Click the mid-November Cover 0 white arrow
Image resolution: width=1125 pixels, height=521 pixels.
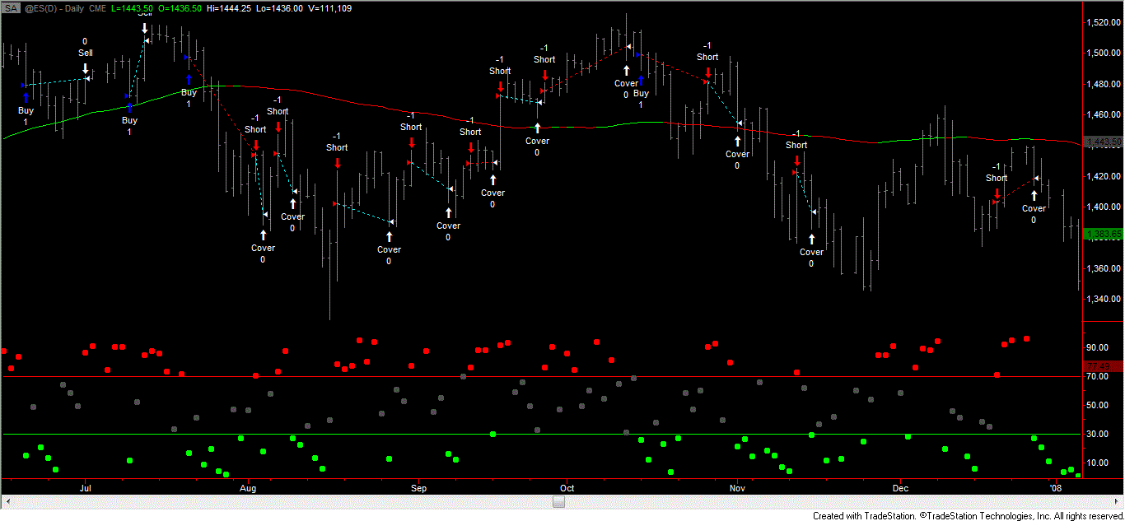[811, 239]
